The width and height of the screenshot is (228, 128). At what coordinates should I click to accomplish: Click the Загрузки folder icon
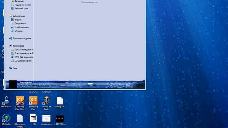[x=12, y=1]
